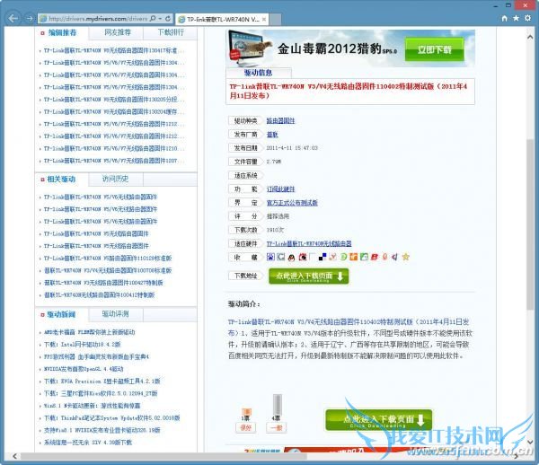This screenshot has width=539, height=465.
Task: Click the search magnifier in address bar
Action: [x=153, y=19]
